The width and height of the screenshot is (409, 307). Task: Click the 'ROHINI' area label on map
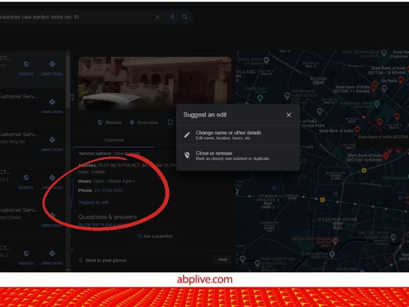319,78
